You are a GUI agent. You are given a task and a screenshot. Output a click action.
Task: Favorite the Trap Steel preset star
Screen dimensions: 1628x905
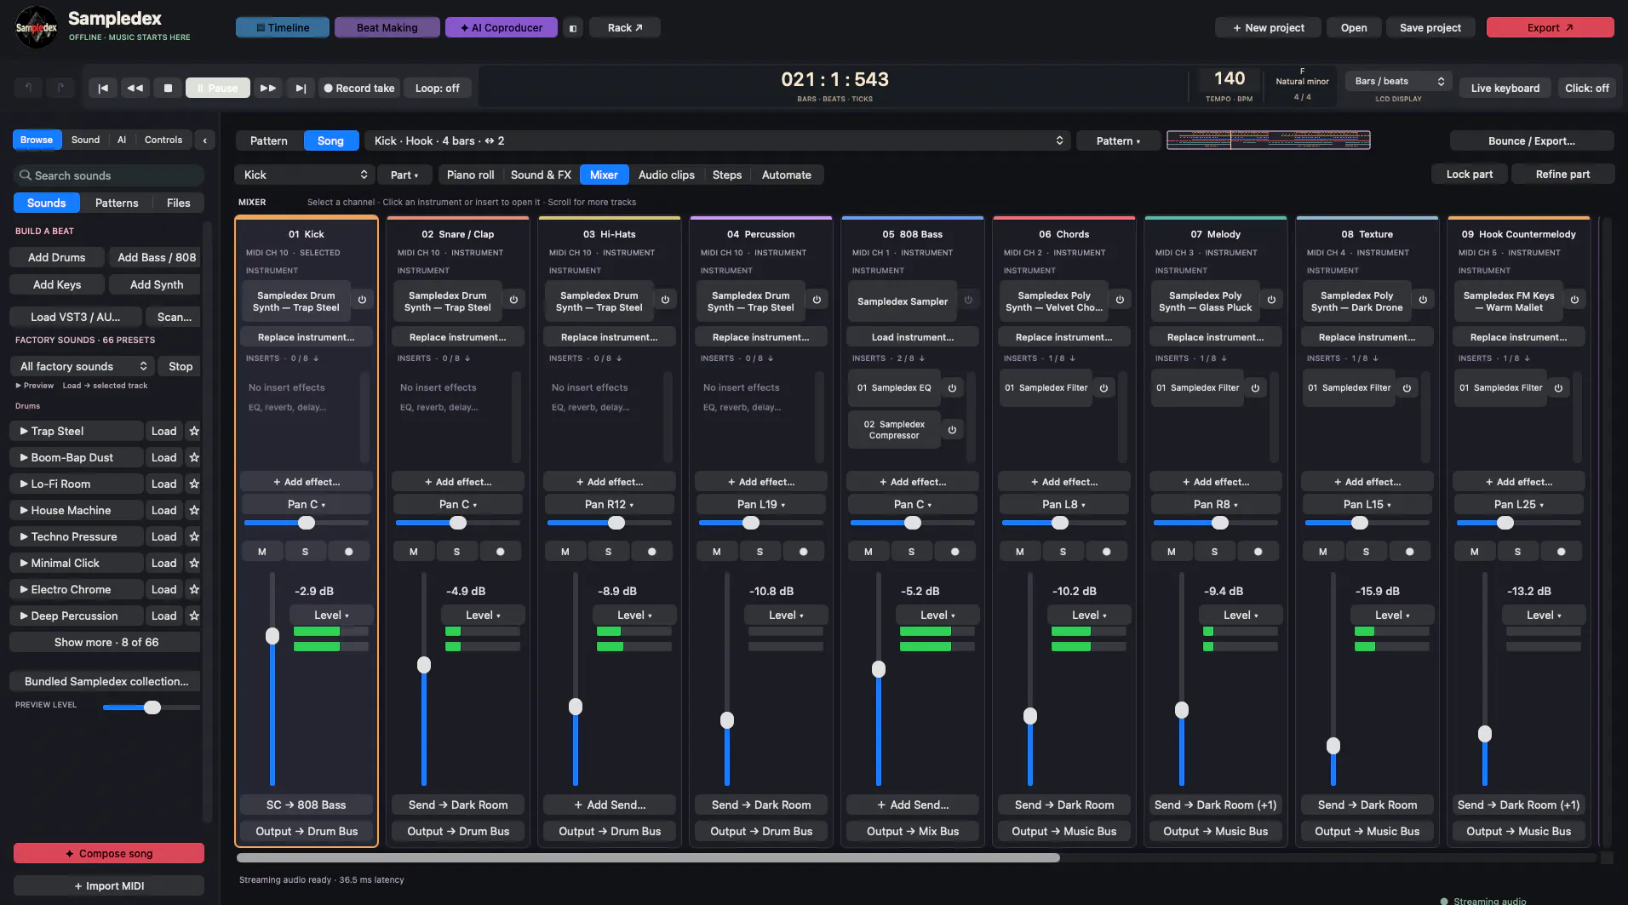pos(194,431)
